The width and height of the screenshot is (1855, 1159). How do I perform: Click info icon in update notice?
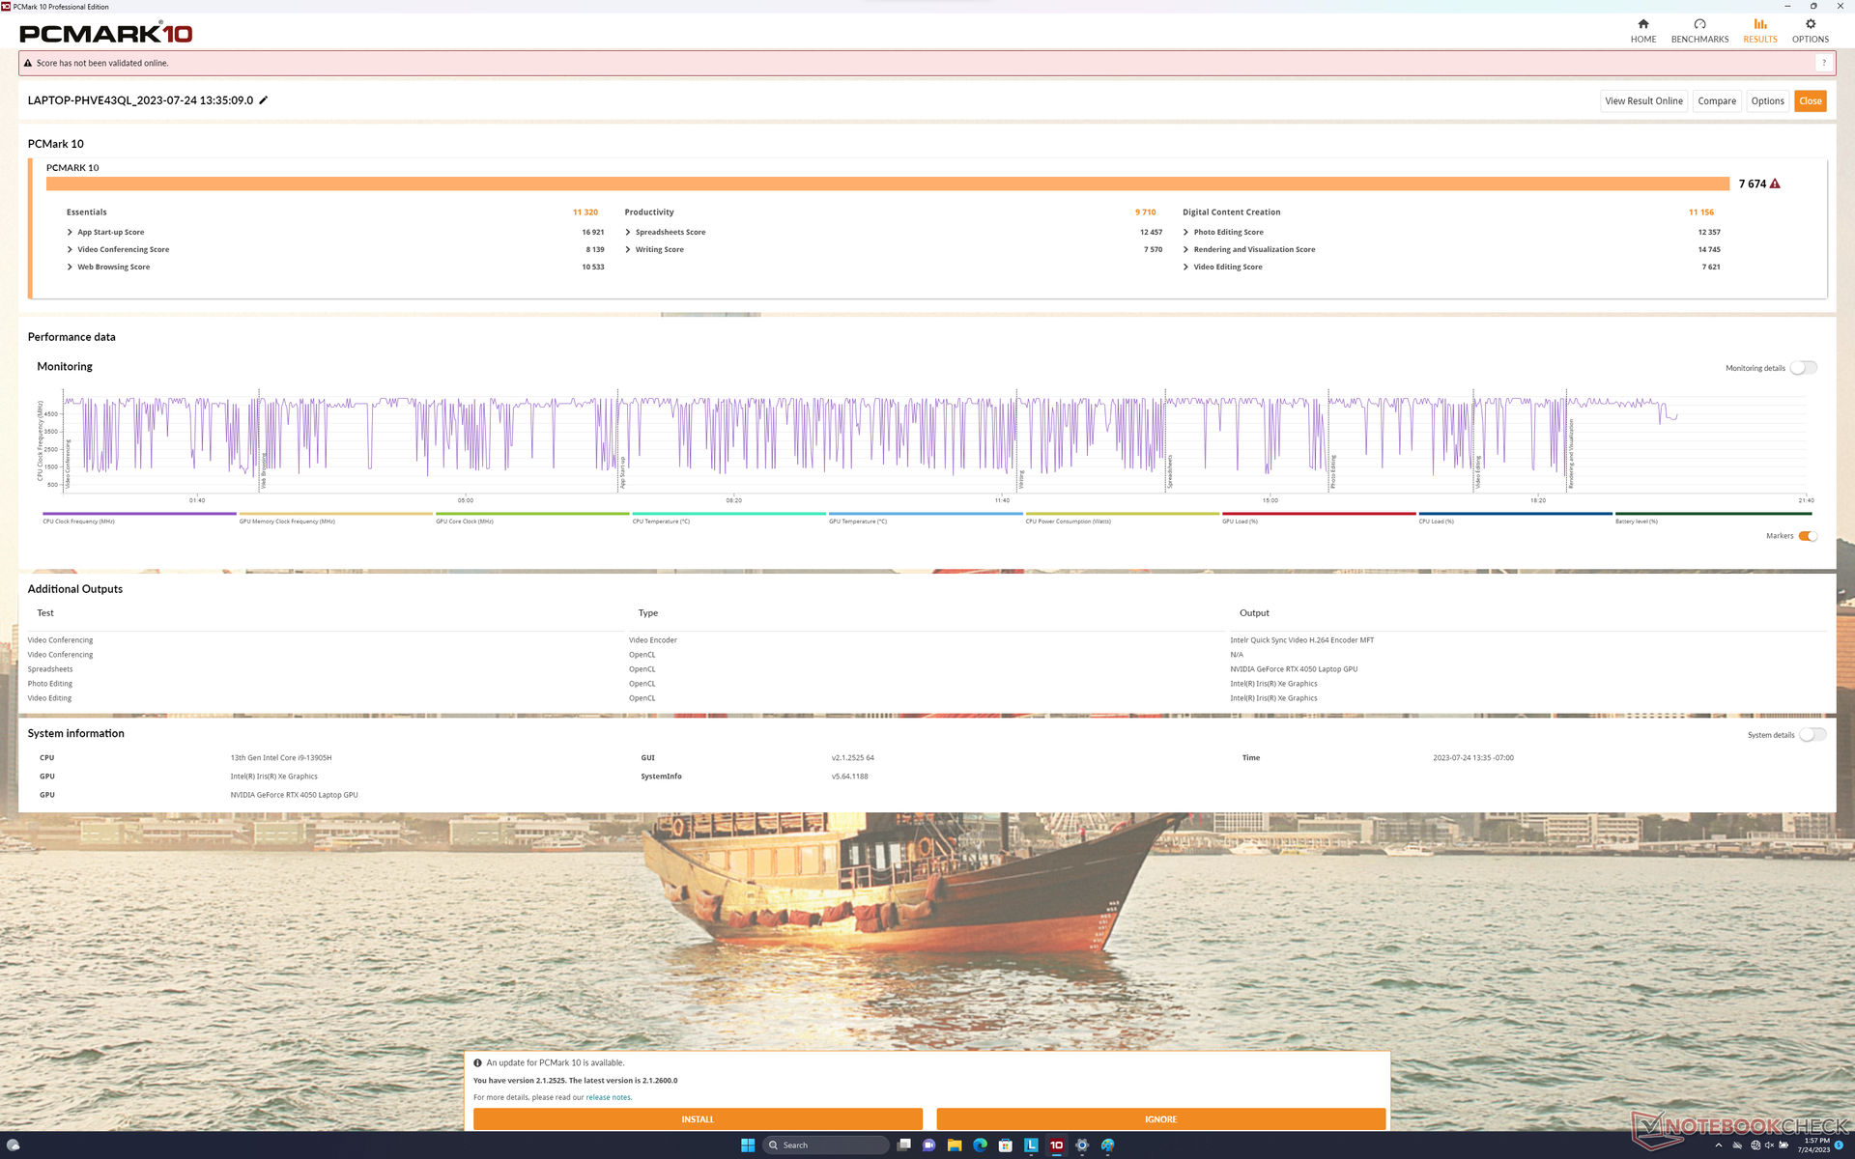[x=477, y=1062]
